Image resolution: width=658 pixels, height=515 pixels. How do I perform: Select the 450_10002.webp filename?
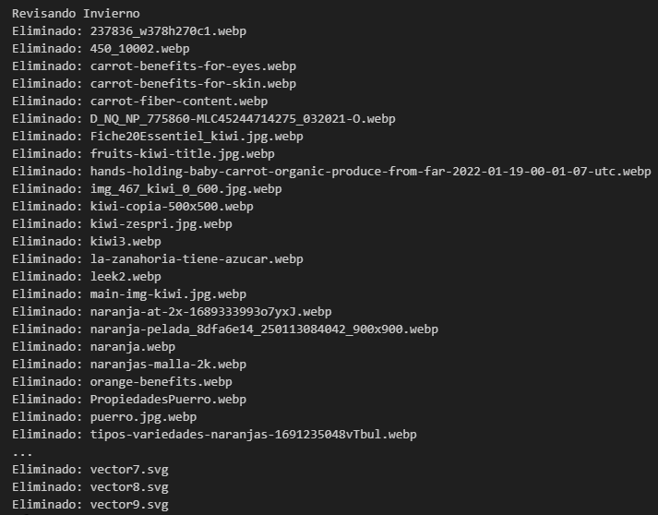click(x=139, y=49)
